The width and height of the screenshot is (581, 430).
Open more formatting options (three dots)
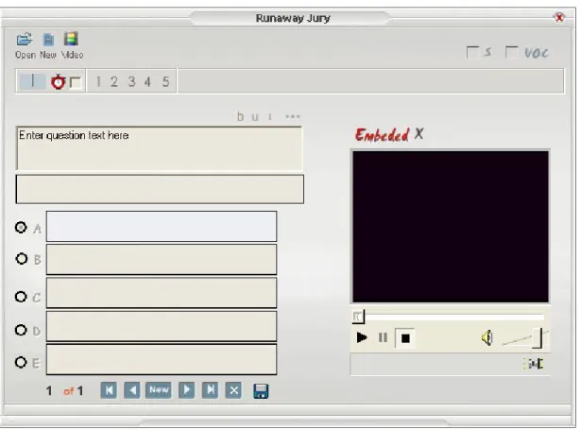coord(292,117)
